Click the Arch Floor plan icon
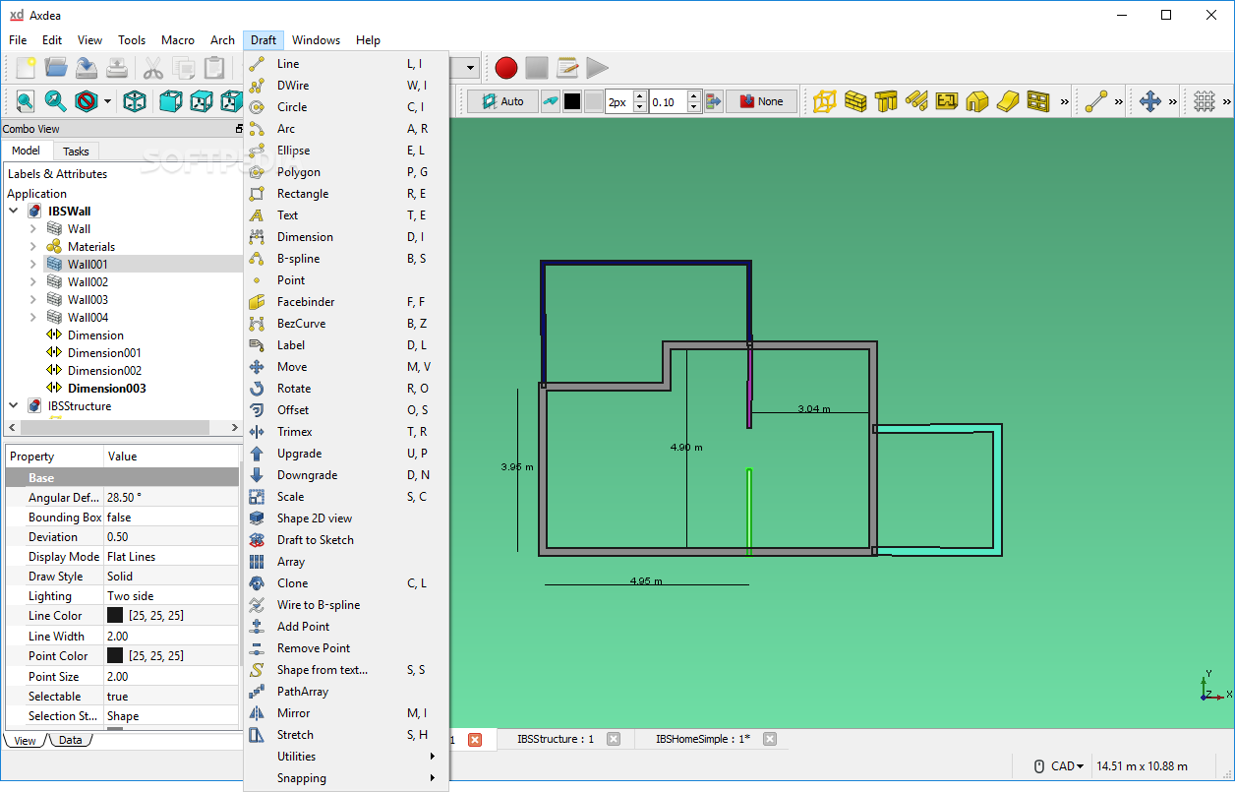 pos(947,100)
